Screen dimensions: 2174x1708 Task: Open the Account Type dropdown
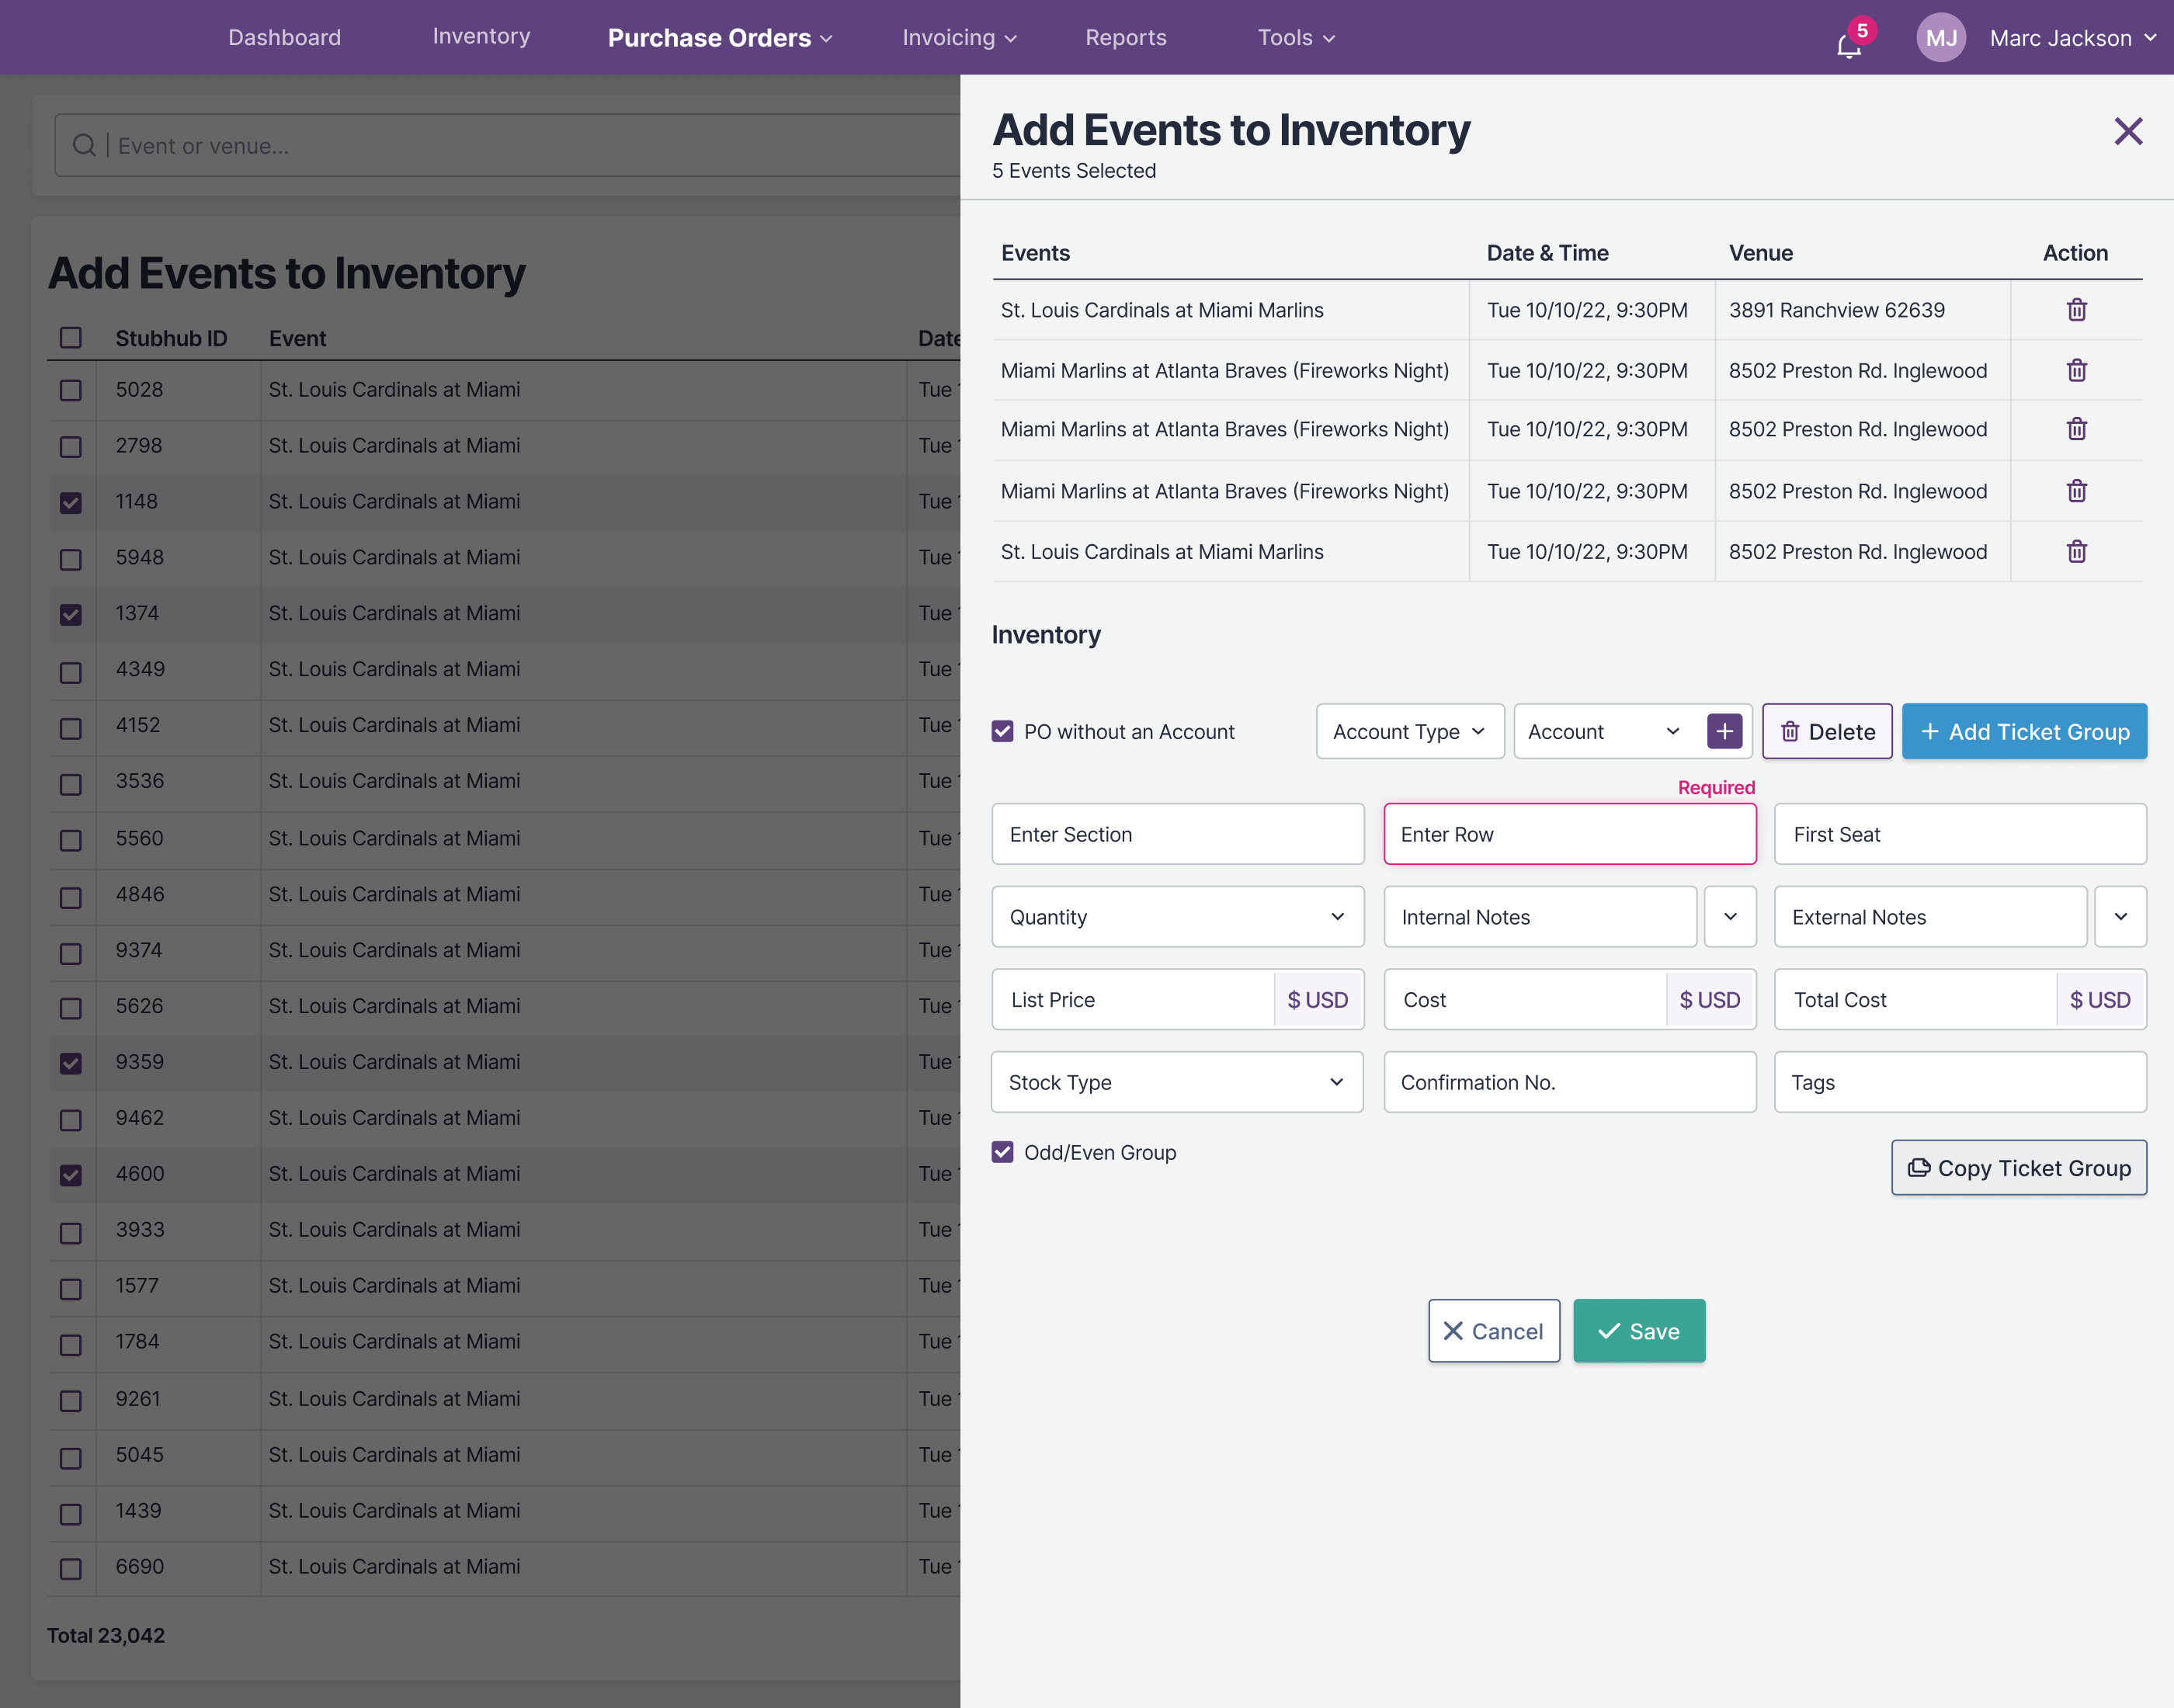[x=1409, y=731]
